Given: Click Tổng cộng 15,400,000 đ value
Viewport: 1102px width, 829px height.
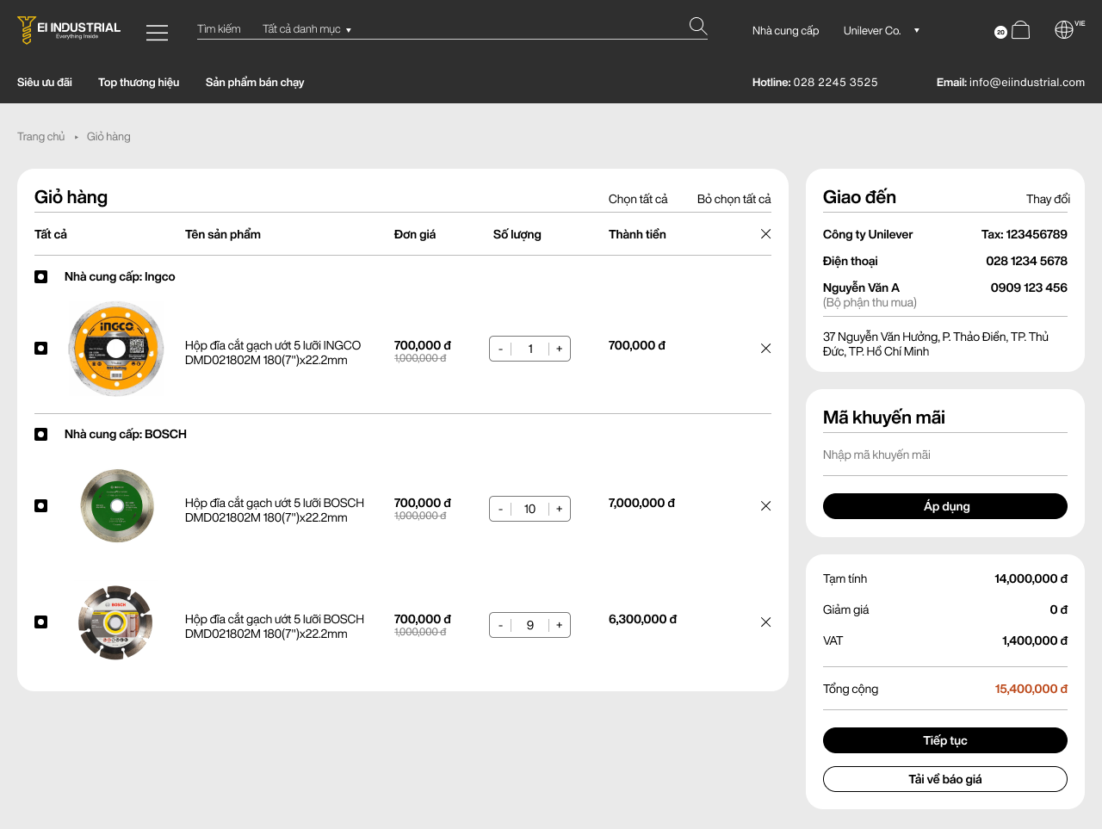Looking at the screenshot, I should [1031, 689].
